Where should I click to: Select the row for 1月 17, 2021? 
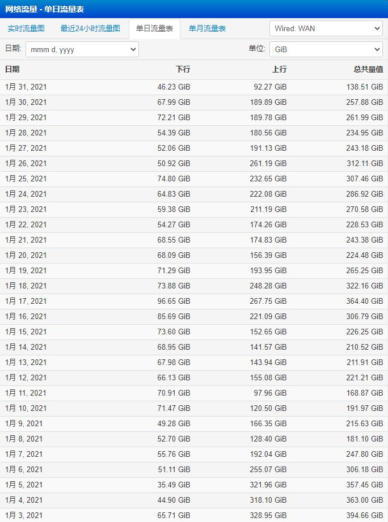coord(194,302)
